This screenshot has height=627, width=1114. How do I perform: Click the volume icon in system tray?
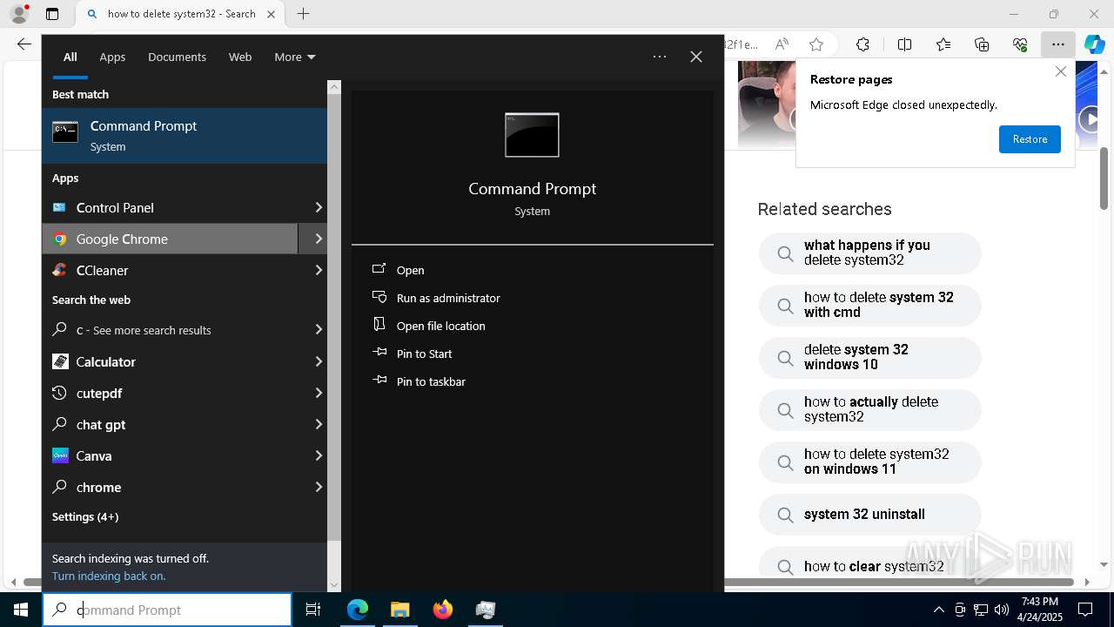1002,610
